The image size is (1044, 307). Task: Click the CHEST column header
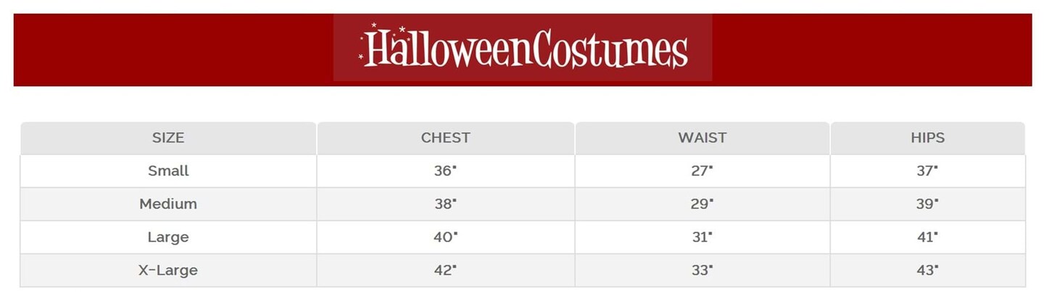point(445,138)
